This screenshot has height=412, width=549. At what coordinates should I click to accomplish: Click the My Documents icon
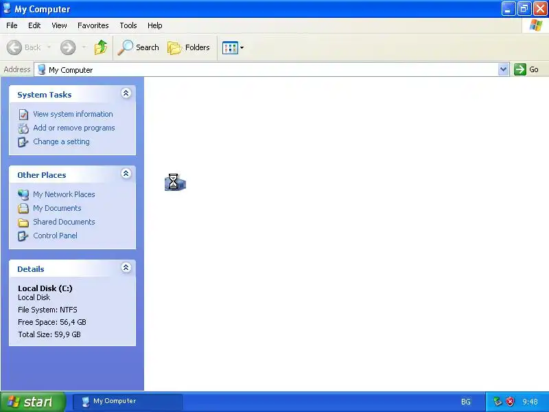pyautogui.click(x=23, y=209)
